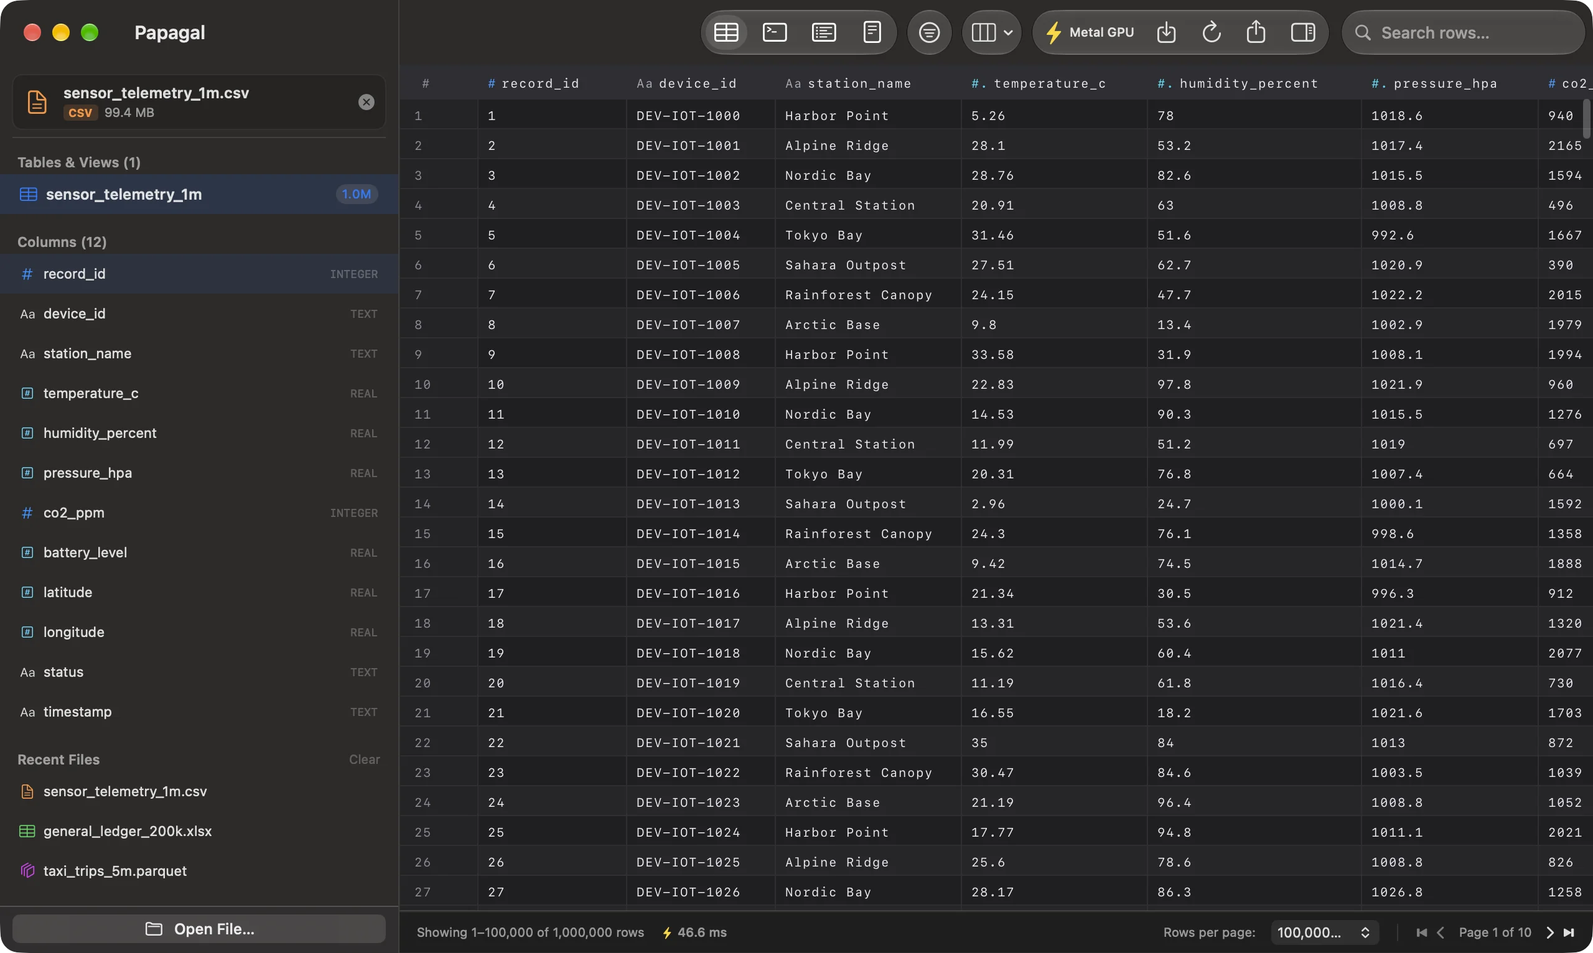Select the battery_level column in sidebar
1593x953 pixels.
pyautogui.click(x=199, y=552)
